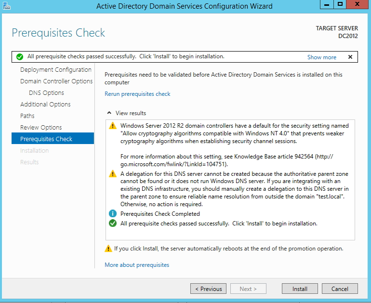Select DNS Options step

(46, 92)
